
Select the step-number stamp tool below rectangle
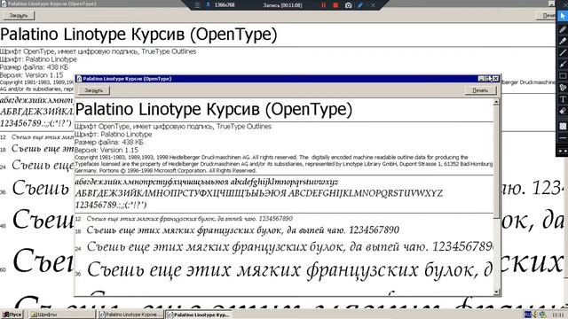[x=563, y=87]
